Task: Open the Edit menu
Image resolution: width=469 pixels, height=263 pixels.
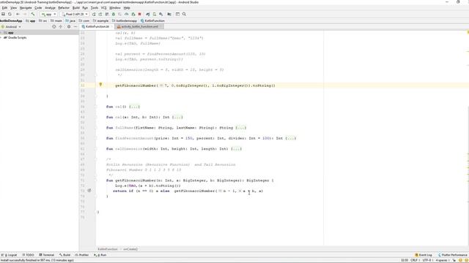Action: tap(4, 8)
